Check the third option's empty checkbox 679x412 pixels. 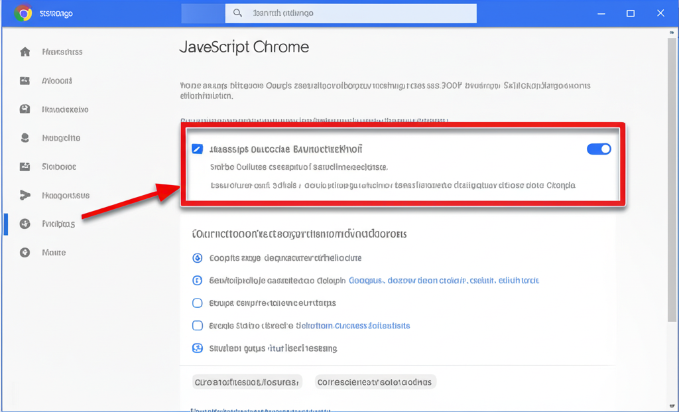tap(197, 303)
